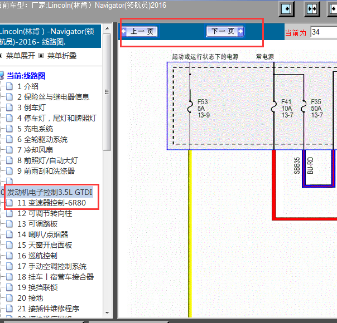Screen dimensions: 337x323
Task: Click diagram label 常电源
Action: [x=265, y=57]
